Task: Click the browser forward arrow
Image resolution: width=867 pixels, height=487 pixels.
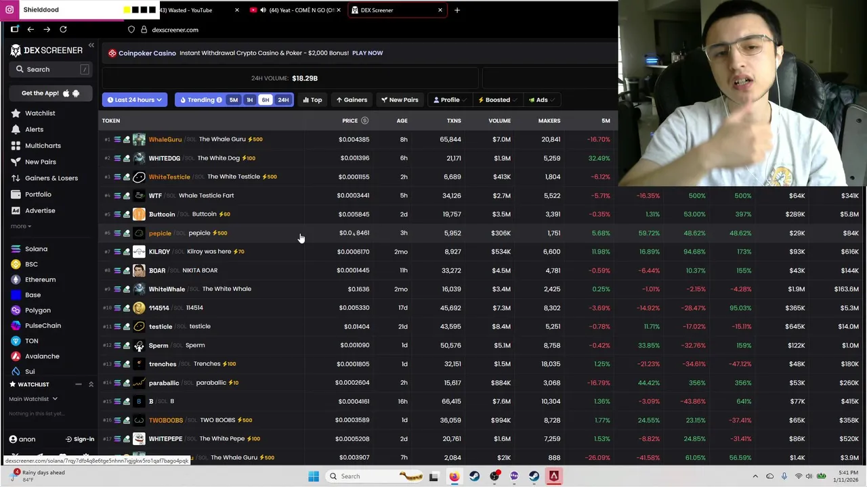Action: [x=47, y=30]
